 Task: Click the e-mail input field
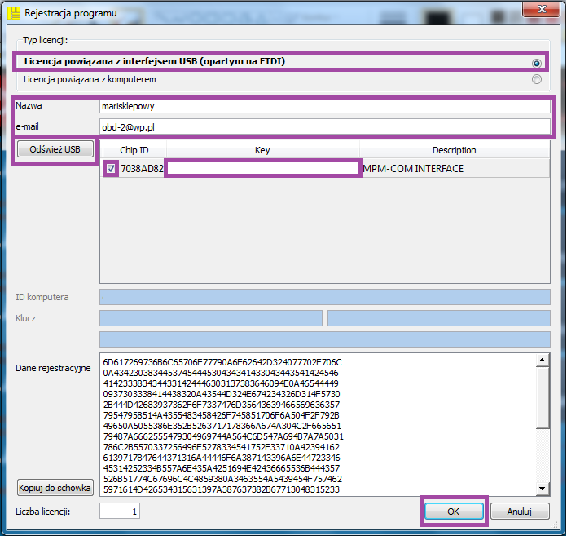pos(325,127)
